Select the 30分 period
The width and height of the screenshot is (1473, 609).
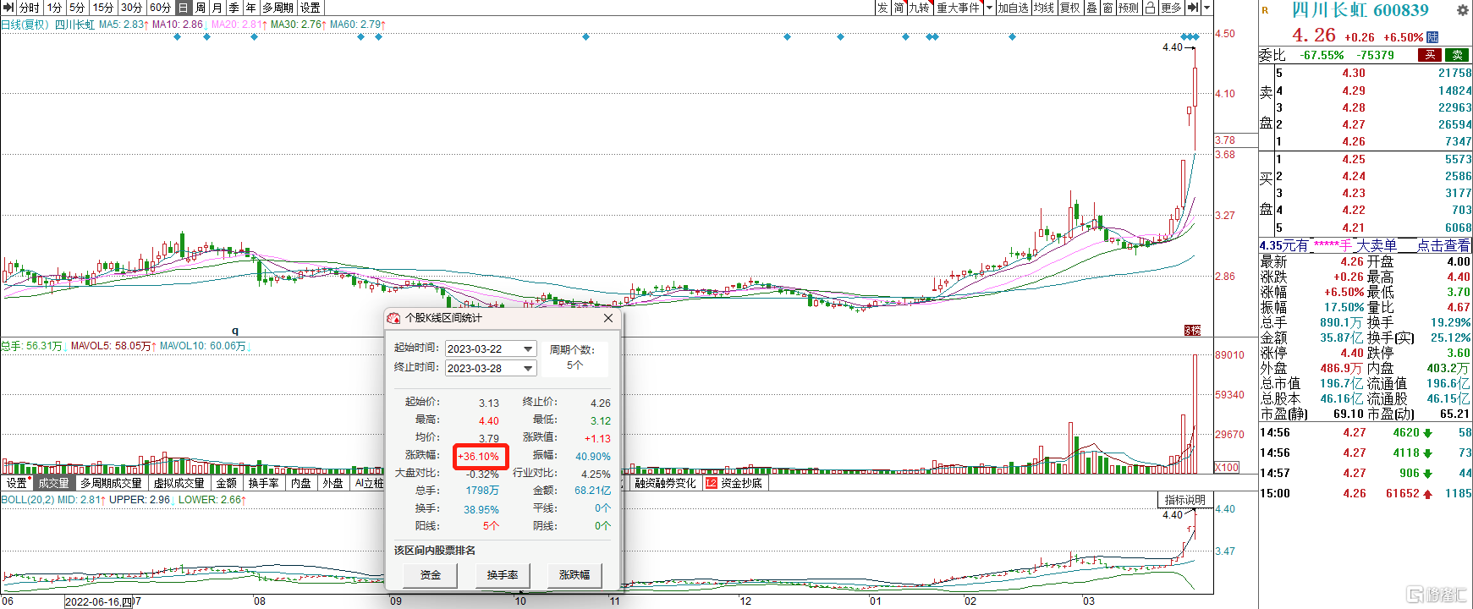click(x=133, y=8)
